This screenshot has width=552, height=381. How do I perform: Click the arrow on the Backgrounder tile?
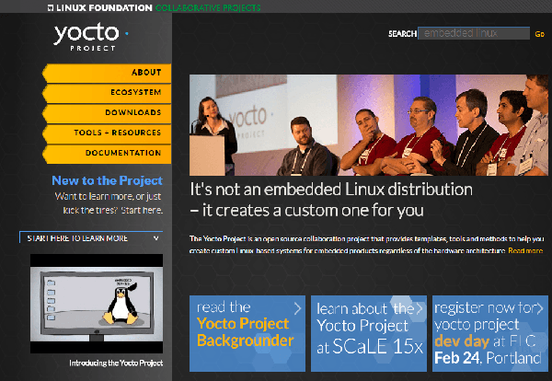point(298,308)
